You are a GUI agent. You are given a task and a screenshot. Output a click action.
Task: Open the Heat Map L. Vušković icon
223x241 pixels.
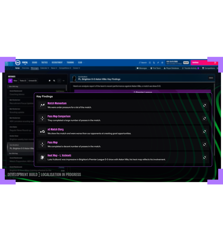(42, 157)
